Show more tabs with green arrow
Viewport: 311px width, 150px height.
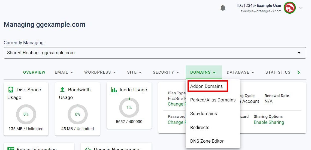[299, 73]
